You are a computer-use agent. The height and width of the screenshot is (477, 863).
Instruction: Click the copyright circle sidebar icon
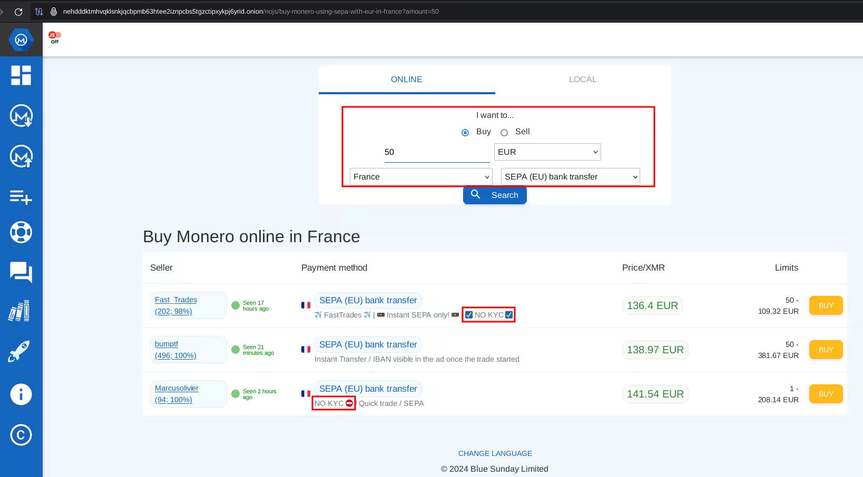pos(21,435)
